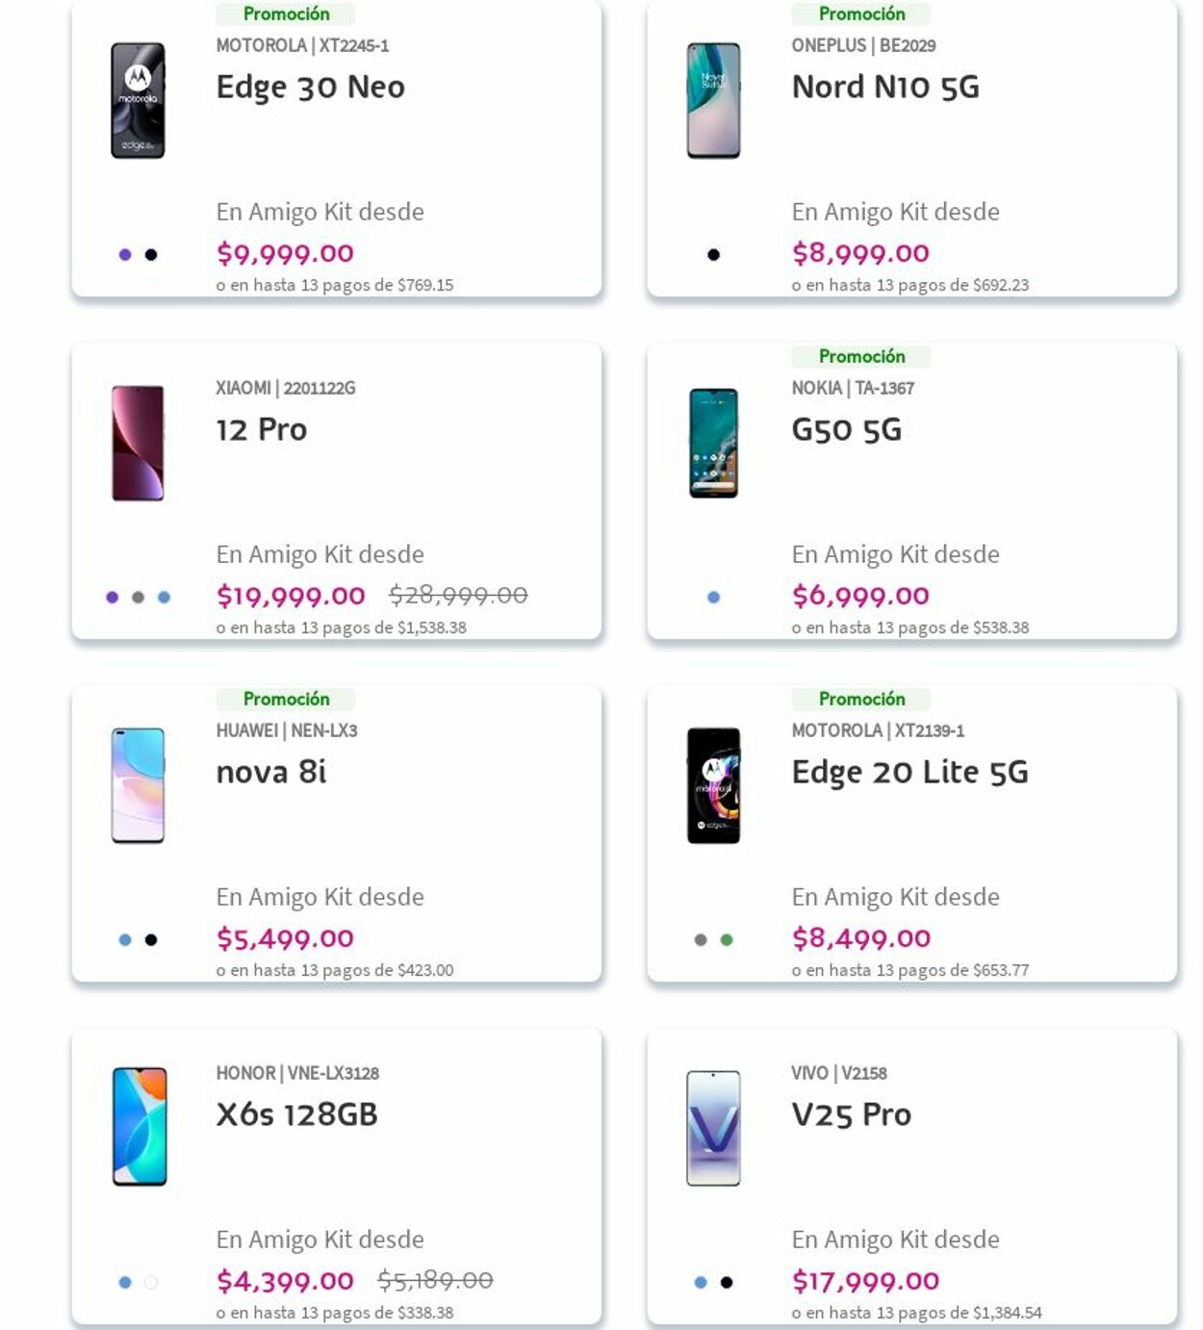Choose blue color for Xiaomi 12 Pro

click(x=165, y=598)
